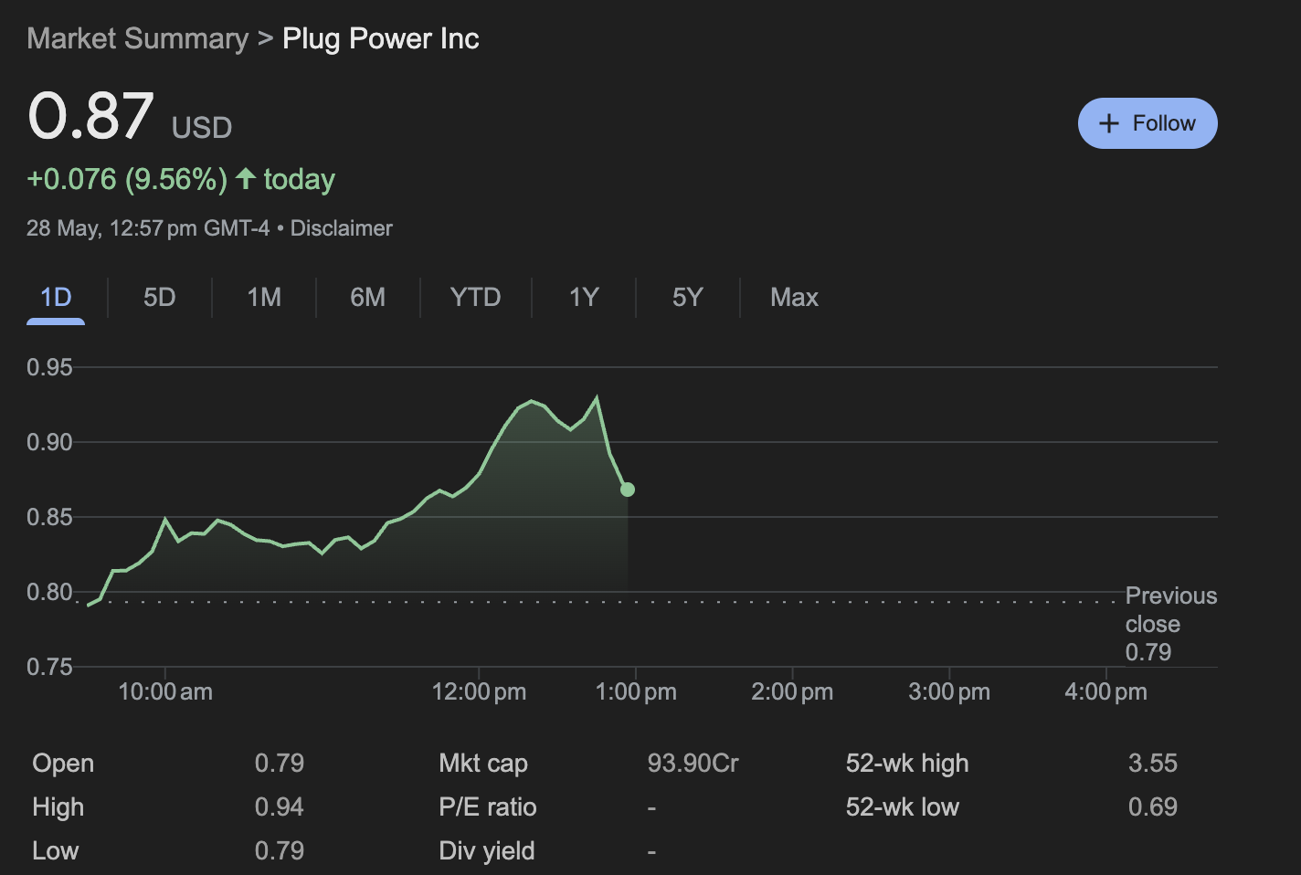Show the 6M chart range
Image resolution: width=1301 pixels, height=875 pixels.
coord(367,297)
